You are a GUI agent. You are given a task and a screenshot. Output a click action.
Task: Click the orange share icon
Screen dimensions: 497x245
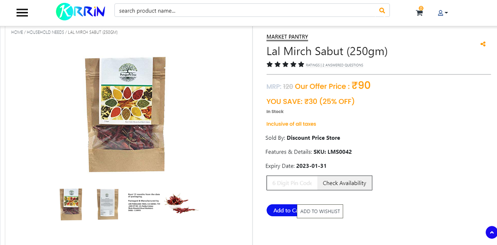483,44
